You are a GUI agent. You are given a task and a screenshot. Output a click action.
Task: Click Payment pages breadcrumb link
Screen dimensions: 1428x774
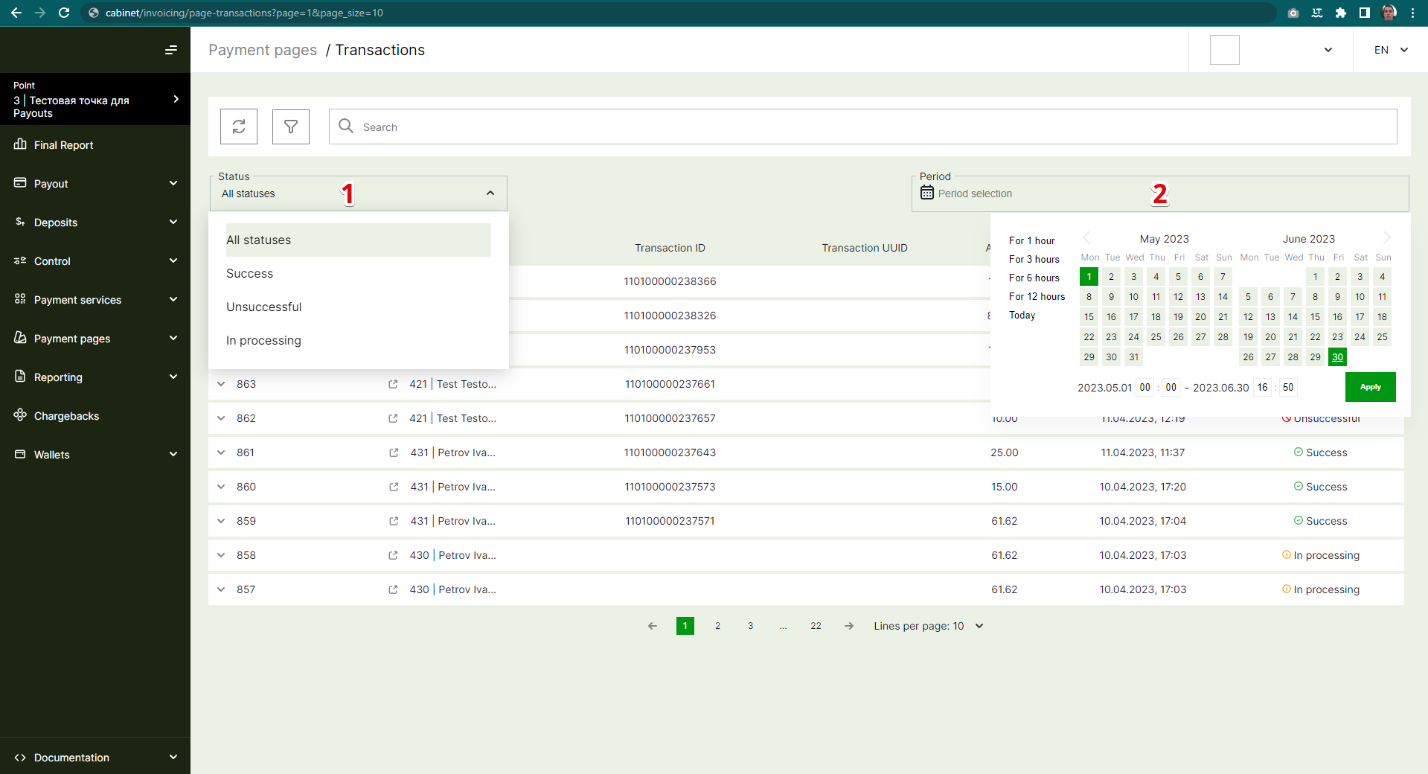coord(263,50)
